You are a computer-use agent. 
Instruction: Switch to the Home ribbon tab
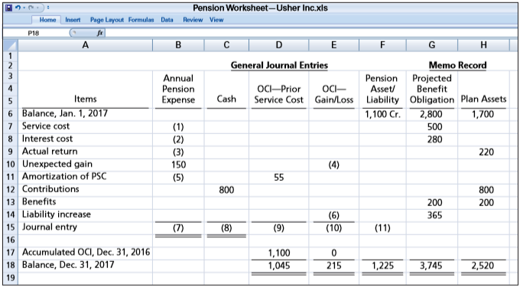point(47,20)
